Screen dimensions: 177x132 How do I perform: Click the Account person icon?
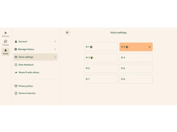pyautogui.click(x=16, y=42)
